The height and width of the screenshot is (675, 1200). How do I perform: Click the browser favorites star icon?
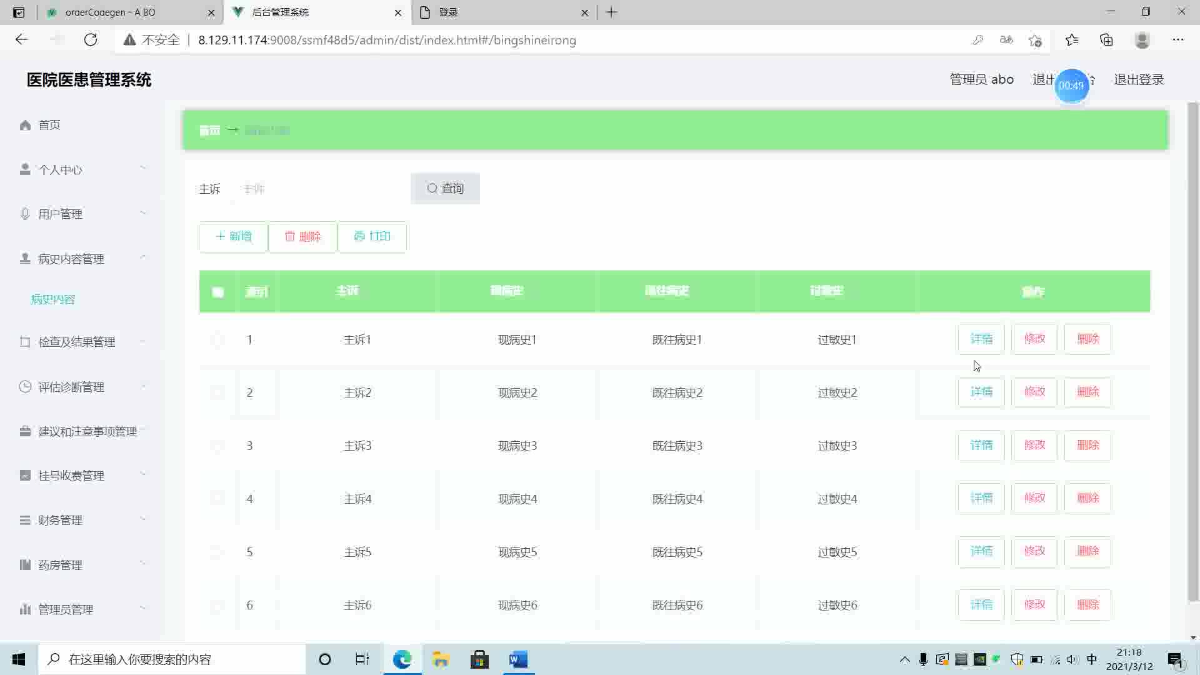click(x=1072, y=40)
